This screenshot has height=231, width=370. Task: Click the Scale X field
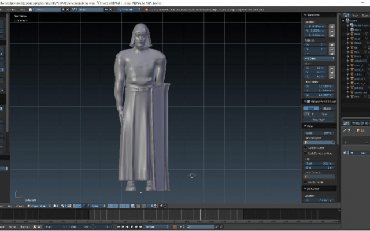(x=316, y=68)
